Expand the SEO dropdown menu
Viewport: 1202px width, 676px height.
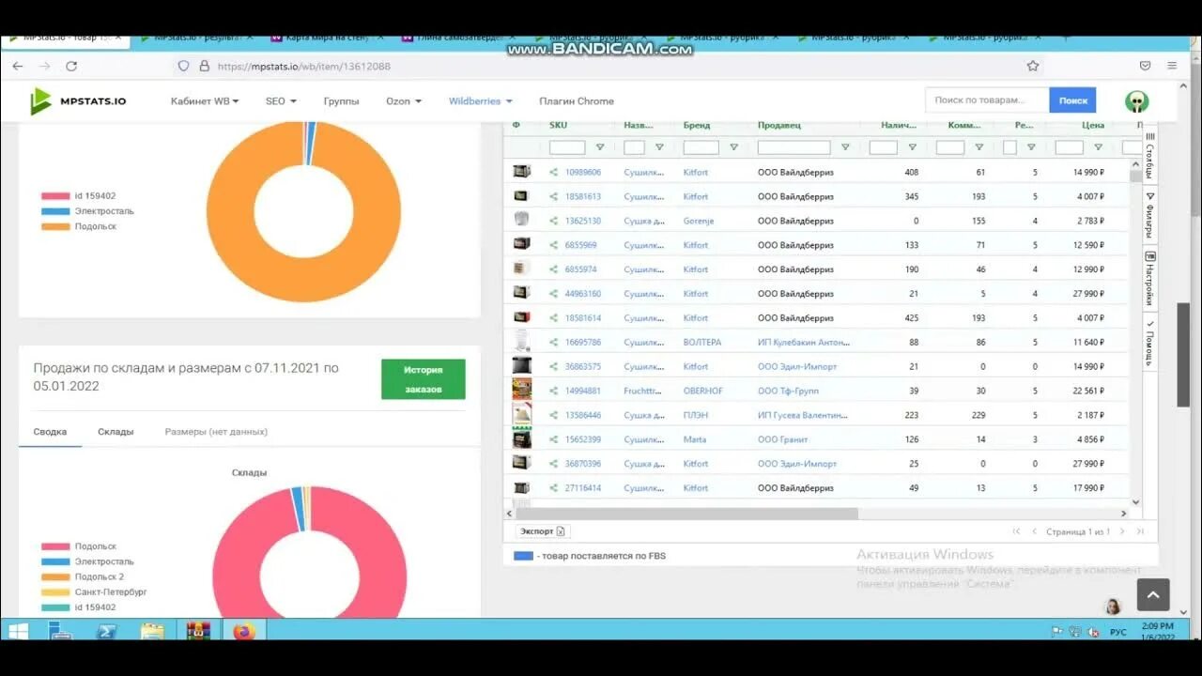point(281,100)
